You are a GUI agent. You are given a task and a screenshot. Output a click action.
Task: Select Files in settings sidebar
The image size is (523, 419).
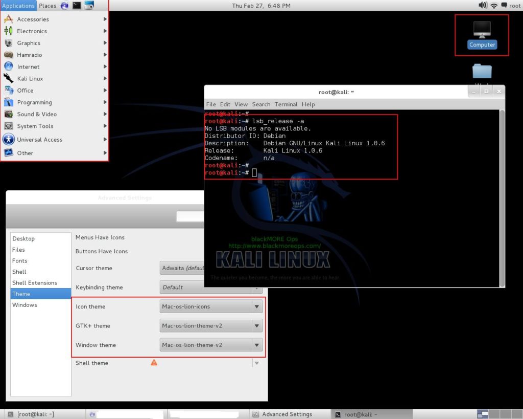point(41,250)
